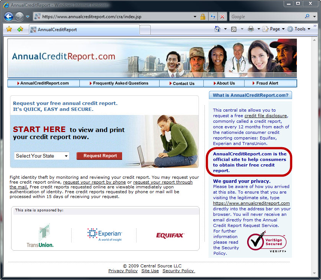Show more toolbar items chevron

click(315, 26)
